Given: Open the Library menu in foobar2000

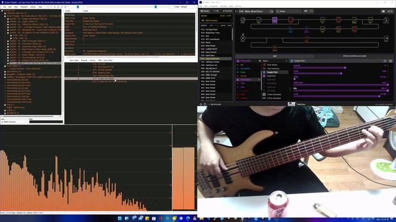Looking at the screenshot, I should click(x=33, y=7).
